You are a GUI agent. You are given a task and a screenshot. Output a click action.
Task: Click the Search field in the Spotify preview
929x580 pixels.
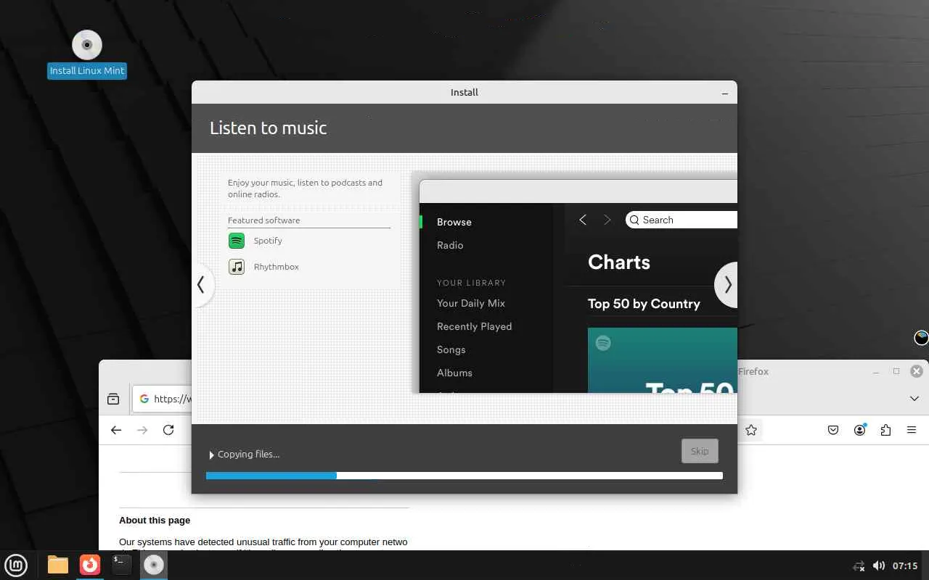682,220
